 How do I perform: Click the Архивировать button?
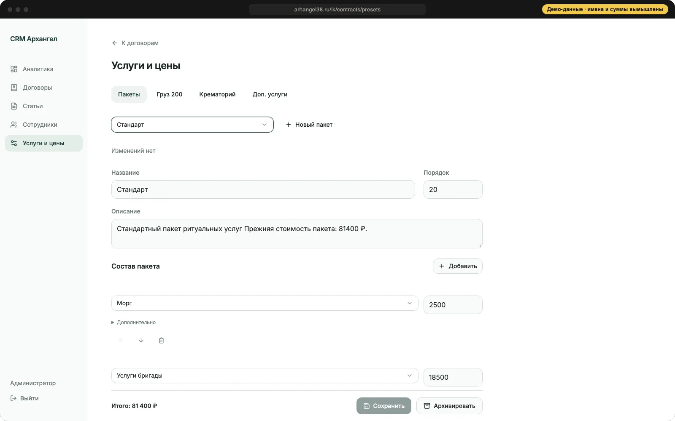tap(449, 406)
